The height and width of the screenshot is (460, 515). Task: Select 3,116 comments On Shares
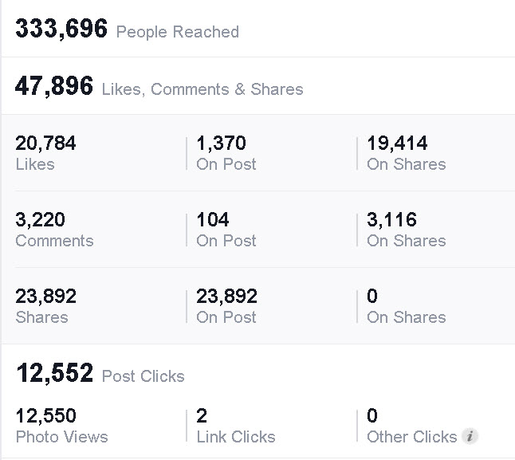[407, 230]
